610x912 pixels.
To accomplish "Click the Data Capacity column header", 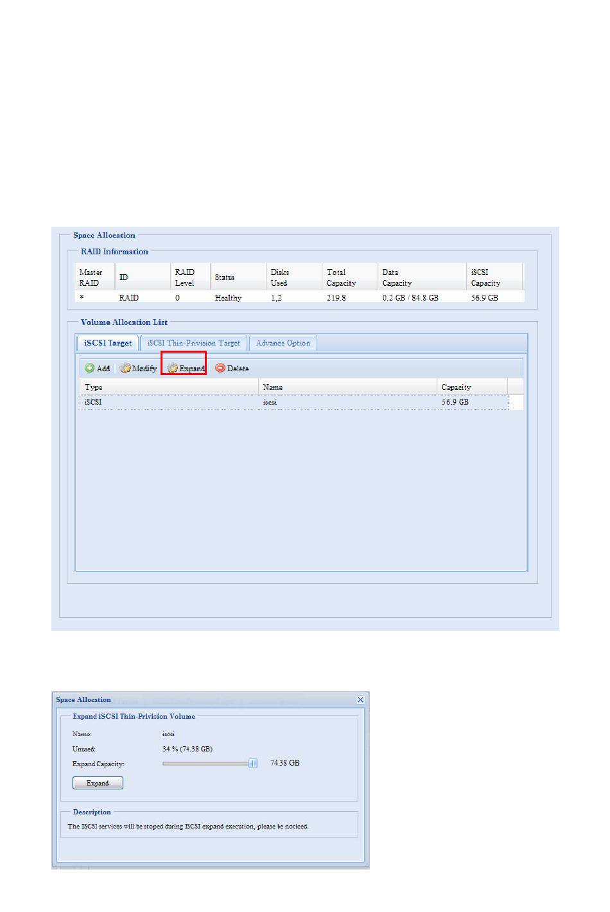I will (x=423, y=277).
